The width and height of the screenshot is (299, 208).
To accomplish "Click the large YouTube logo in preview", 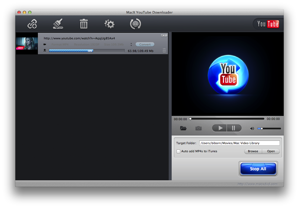I will coord(228,75).
